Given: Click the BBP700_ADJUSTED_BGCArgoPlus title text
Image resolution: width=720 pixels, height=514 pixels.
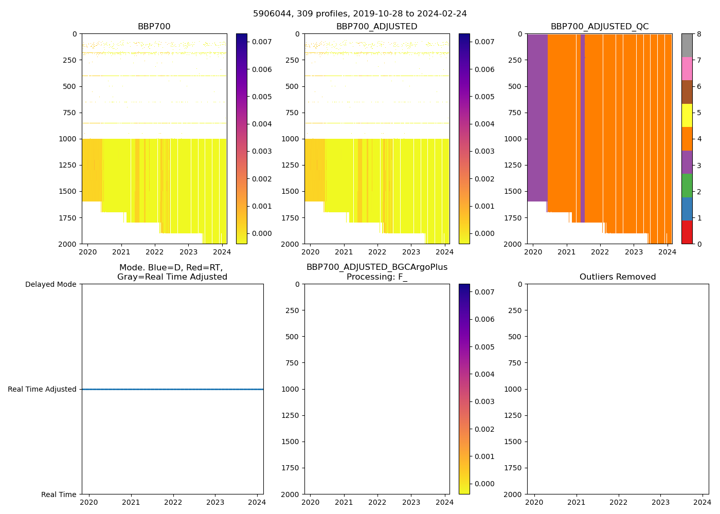Looking at the screenshot, I should click(376, 267).
